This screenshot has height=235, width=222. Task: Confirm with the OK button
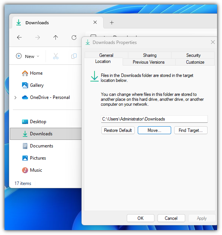140,218
